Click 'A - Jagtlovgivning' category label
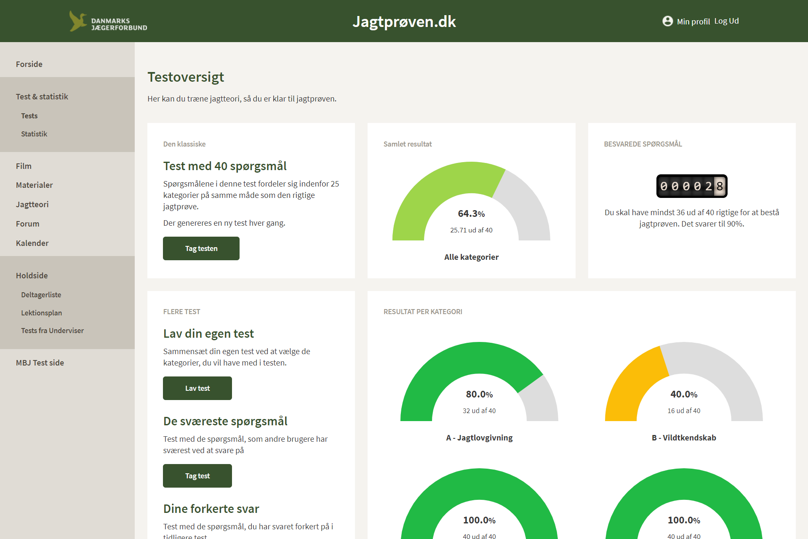Image resolution: width=808 pixels, height=539 pixels. pyautogui.click(x=479, y=438)
